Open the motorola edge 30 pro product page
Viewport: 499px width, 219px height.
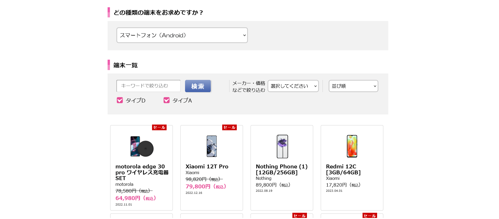142,172
